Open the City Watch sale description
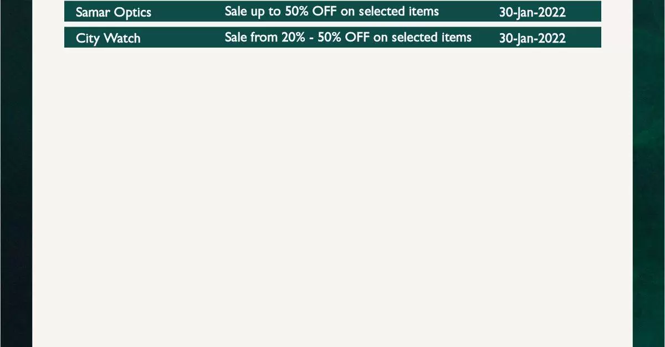The height and width of the screenshot is (347, 665). (348, 37)
